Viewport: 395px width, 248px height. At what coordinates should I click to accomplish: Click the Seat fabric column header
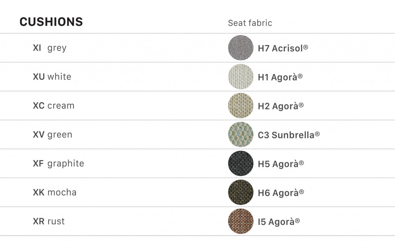tap(250, 23)
